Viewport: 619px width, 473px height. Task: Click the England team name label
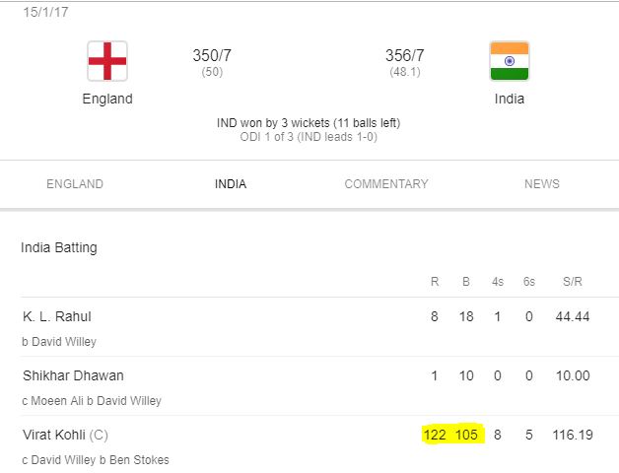[107, 100]
